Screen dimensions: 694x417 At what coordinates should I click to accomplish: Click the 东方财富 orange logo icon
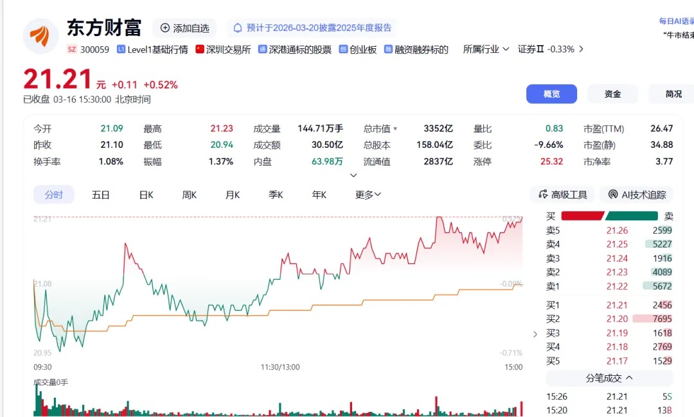tap(40, 36)
